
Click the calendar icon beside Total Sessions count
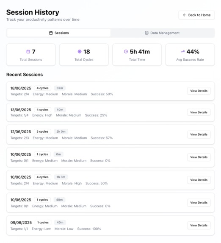click(x=28, y=52)
